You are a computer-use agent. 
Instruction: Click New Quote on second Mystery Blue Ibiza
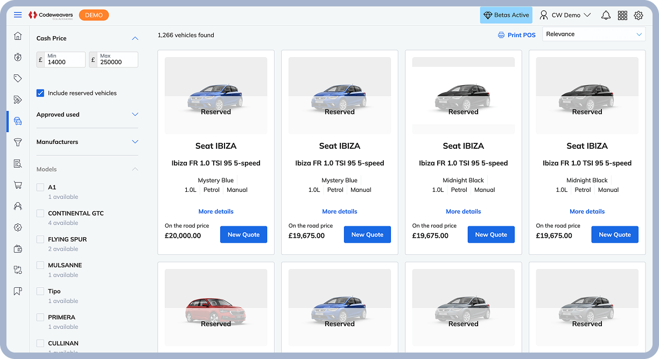367,234
